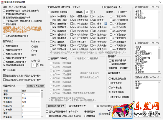Screen dimensions: 163x120
Task: Close the 快递批量查询高手设置 window
Action: point(160,2)
